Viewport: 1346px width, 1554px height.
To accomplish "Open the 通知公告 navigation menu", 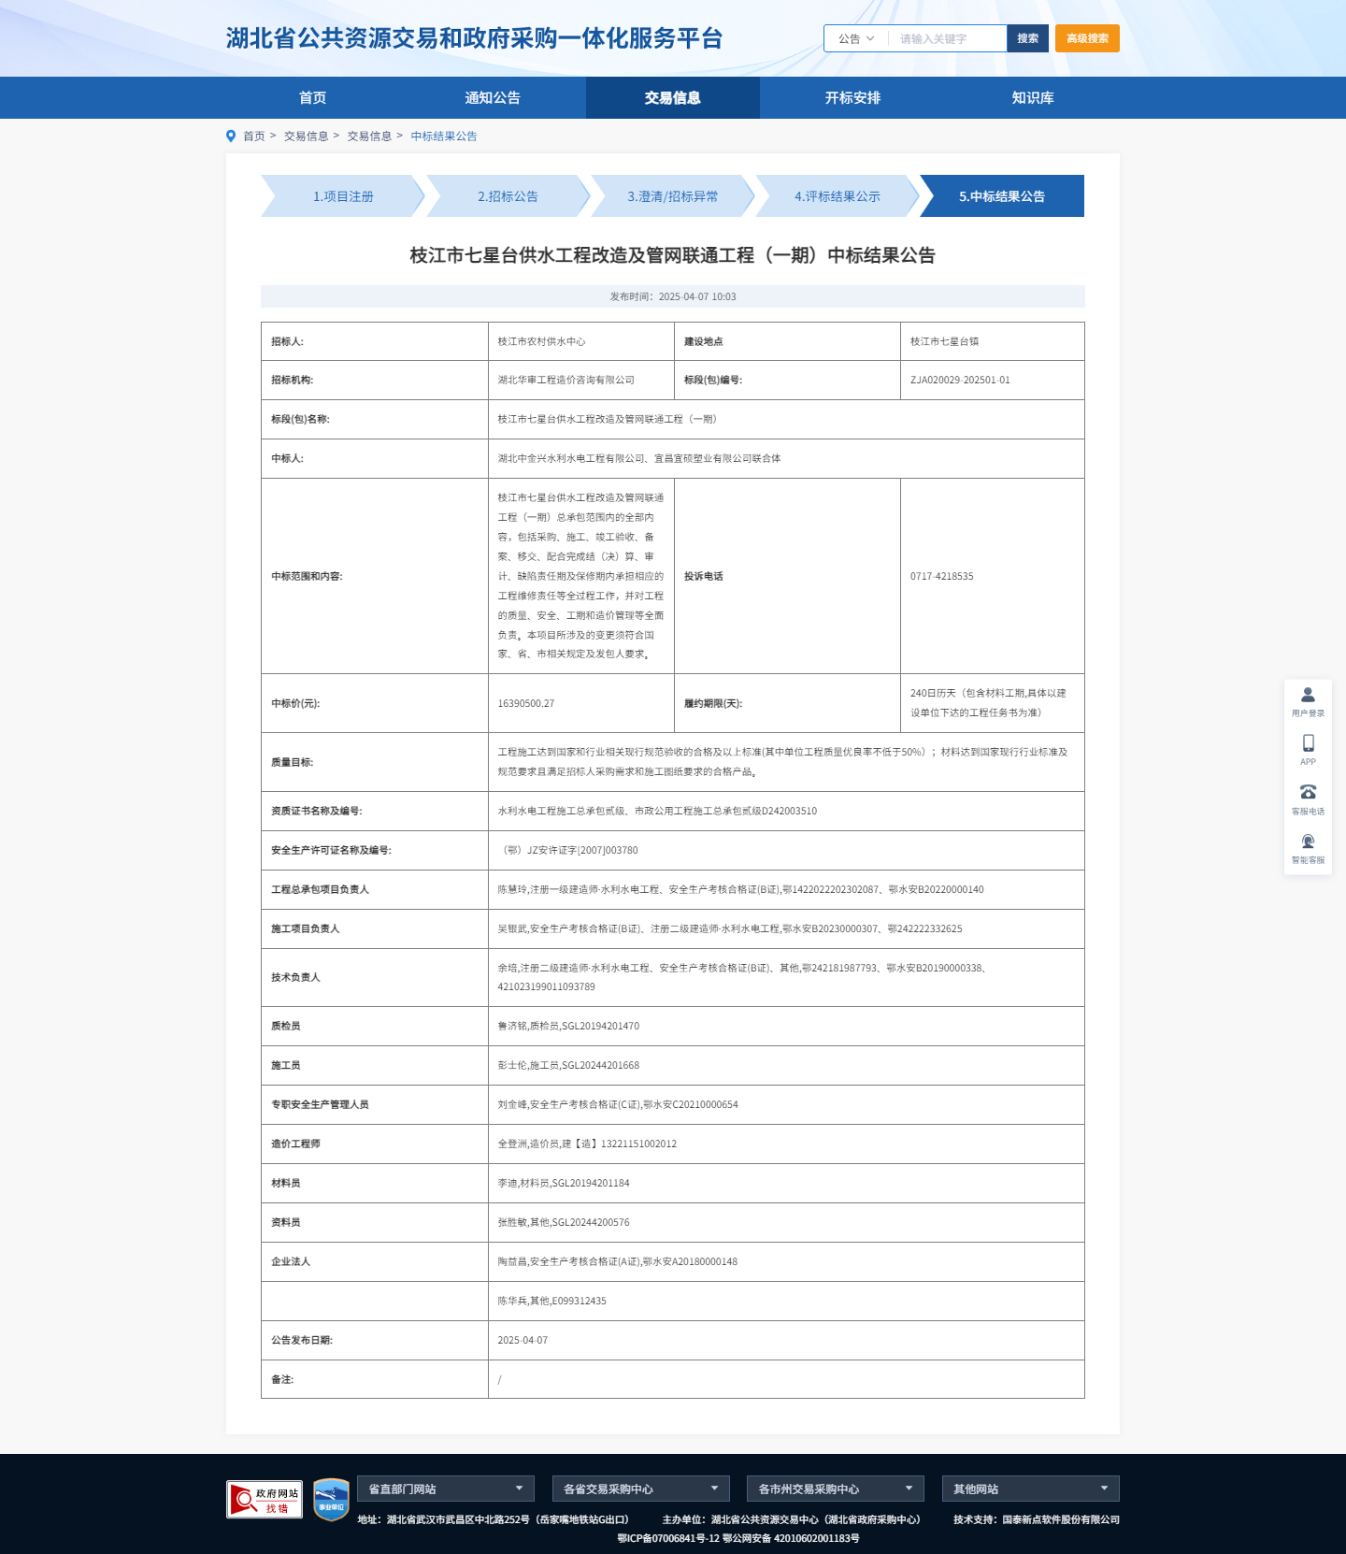I will pos(493,97).
